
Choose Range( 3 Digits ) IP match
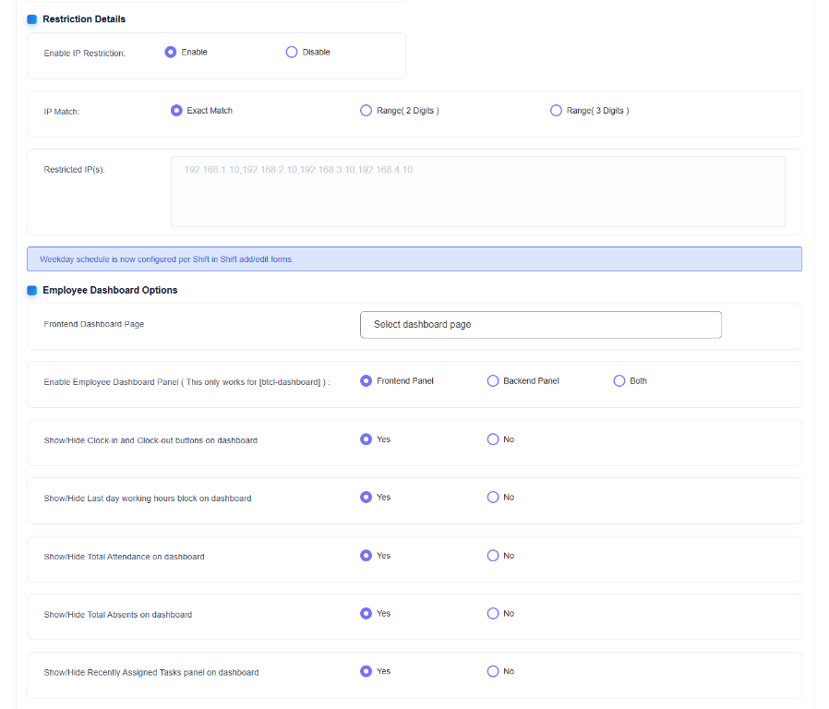tap(556, 111)
